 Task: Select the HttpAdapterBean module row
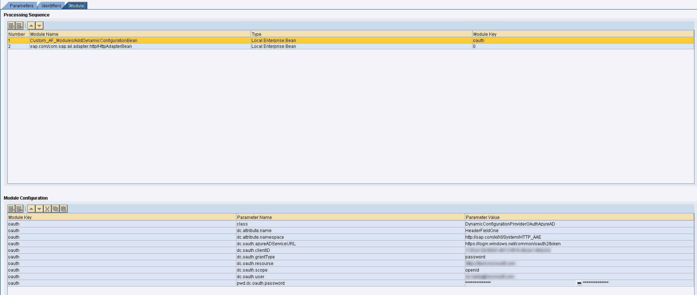click(81, 46)
